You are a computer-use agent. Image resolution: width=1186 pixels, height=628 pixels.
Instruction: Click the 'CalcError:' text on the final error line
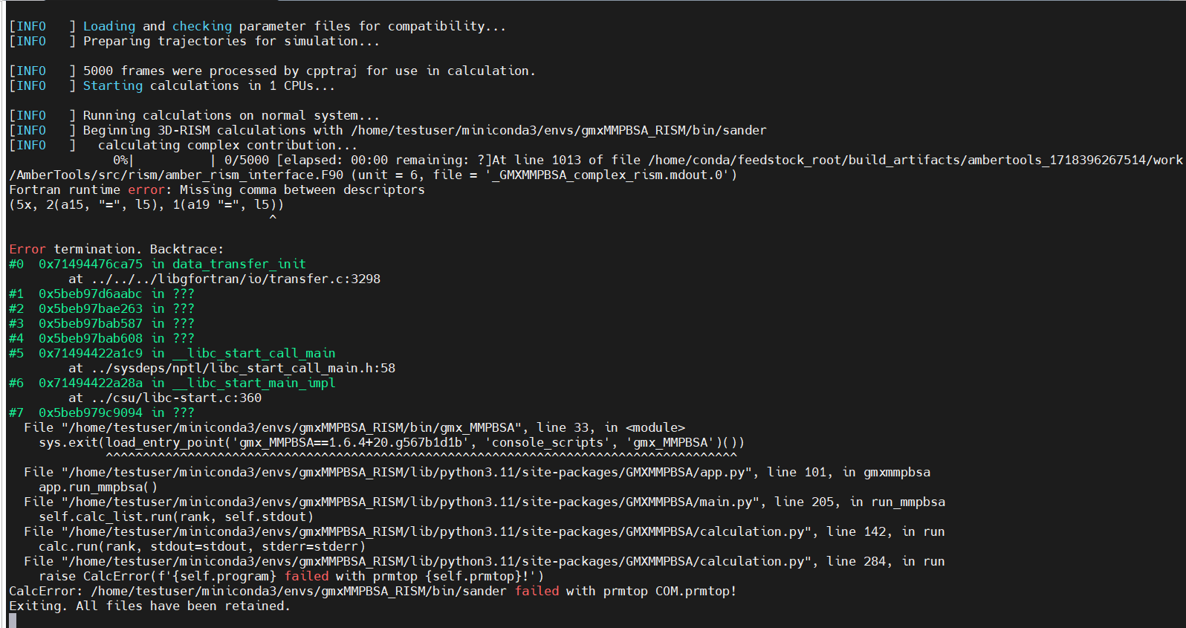(x=46, y=591)
